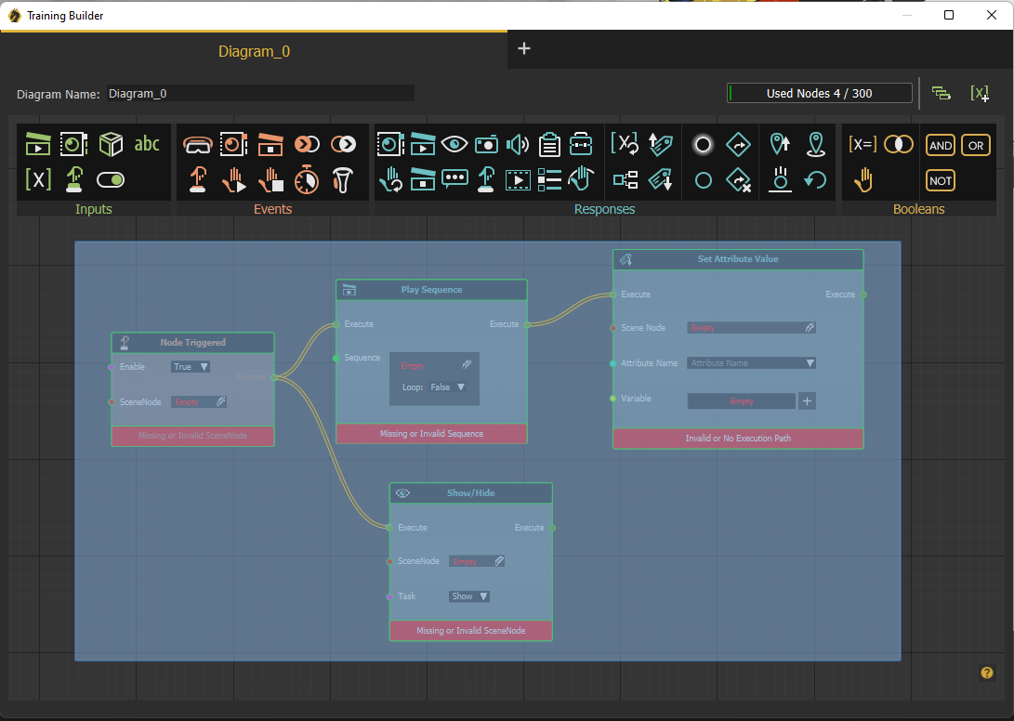Viewport: 1014px width, 721px height.
Task: Select the Show/Hide node header
Action: [x=471, y=493]
